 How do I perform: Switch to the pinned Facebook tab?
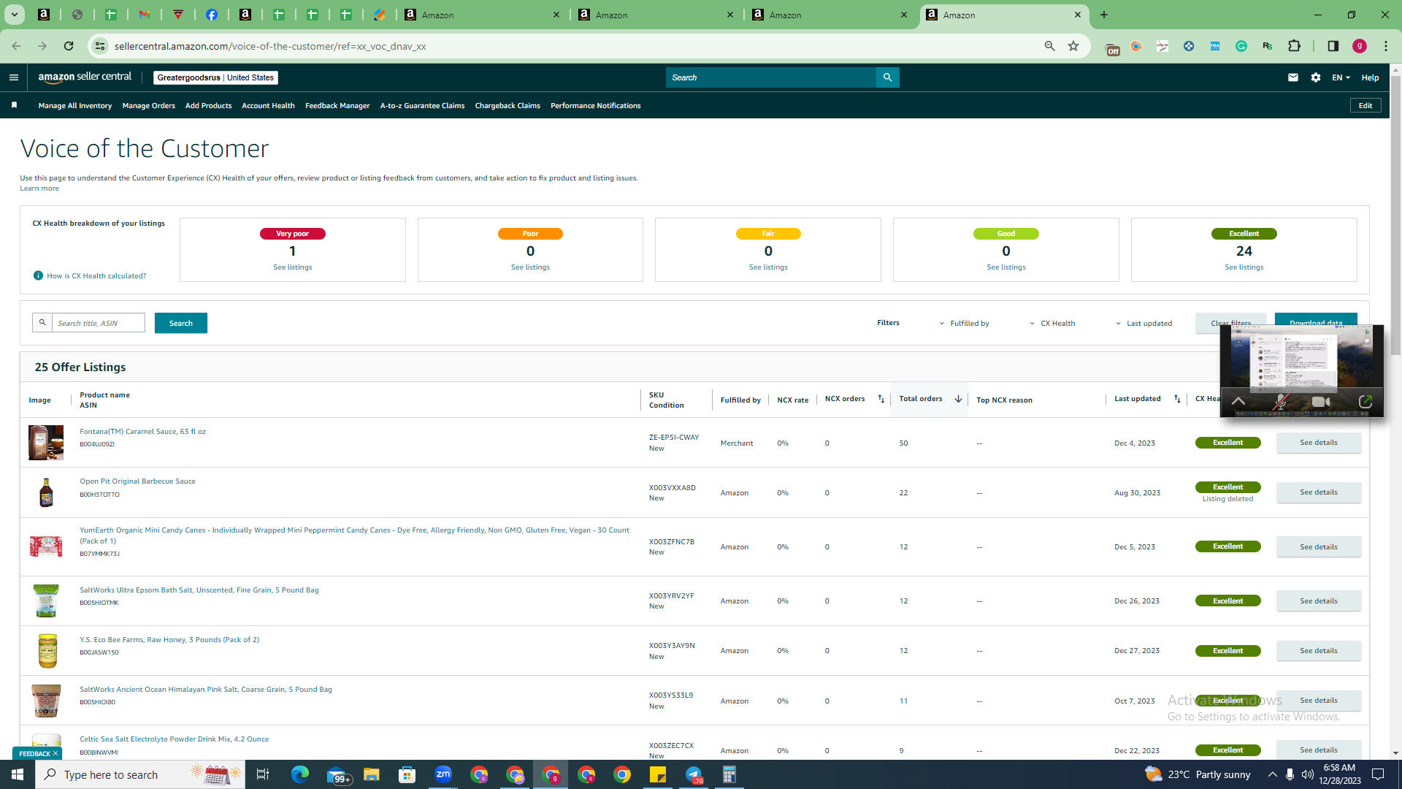tap(212, 15)
